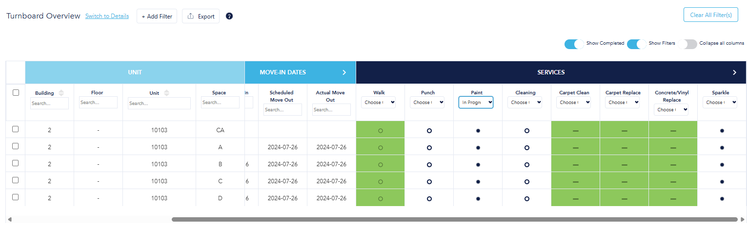Check the row checkbox for space A
This screenshot has width=747, height=226.
(x=16, y=146)
